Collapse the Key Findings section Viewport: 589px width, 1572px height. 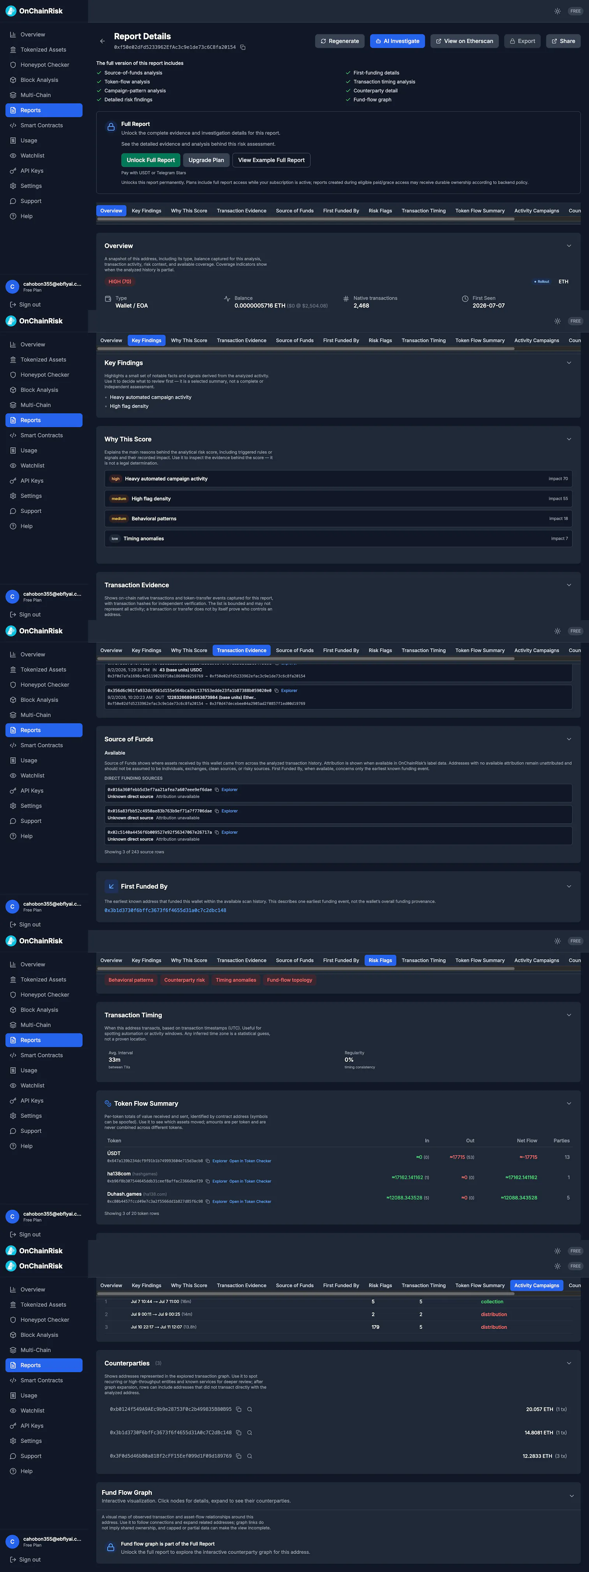pyautogui.click(x=569, y=362)
